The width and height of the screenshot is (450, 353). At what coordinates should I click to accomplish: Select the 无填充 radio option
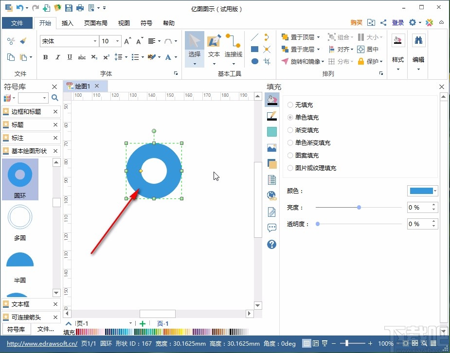[x=290, y=105]
